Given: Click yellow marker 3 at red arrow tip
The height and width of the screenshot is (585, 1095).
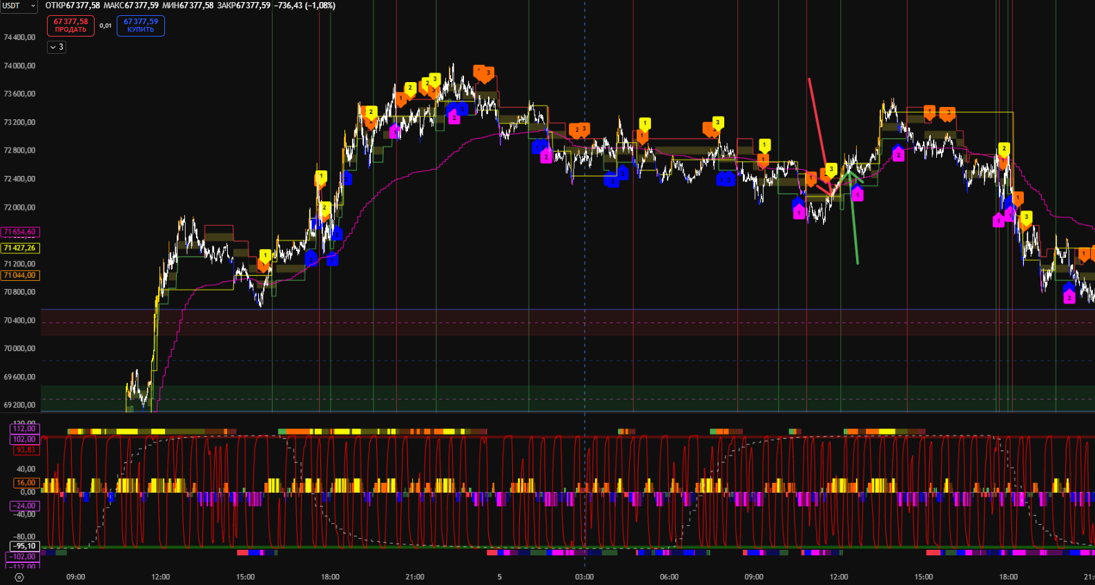Looking at the screenshot, I should 831,169.
